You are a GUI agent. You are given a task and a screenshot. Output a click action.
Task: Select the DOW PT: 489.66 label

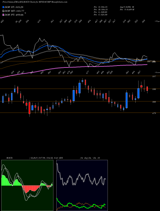click(14, 15)
